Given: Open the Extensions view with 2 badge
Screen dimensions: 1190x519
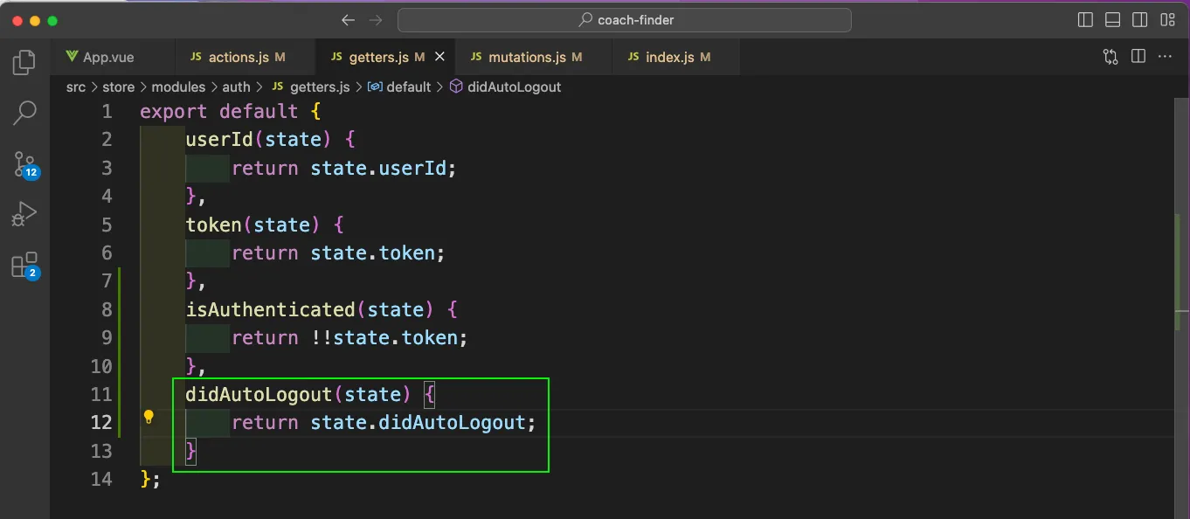Looking at the screenshot, I should [x=24, y=265].
